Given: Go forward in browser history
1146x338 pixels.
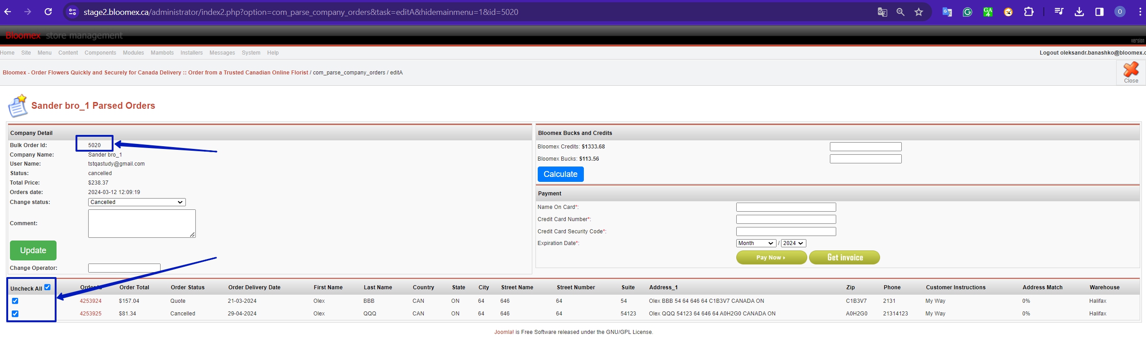Looking at the screenshot, I should (28, 12).
